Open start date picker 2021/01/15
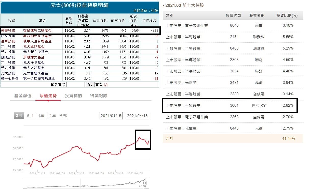 [x=111, y=116]
